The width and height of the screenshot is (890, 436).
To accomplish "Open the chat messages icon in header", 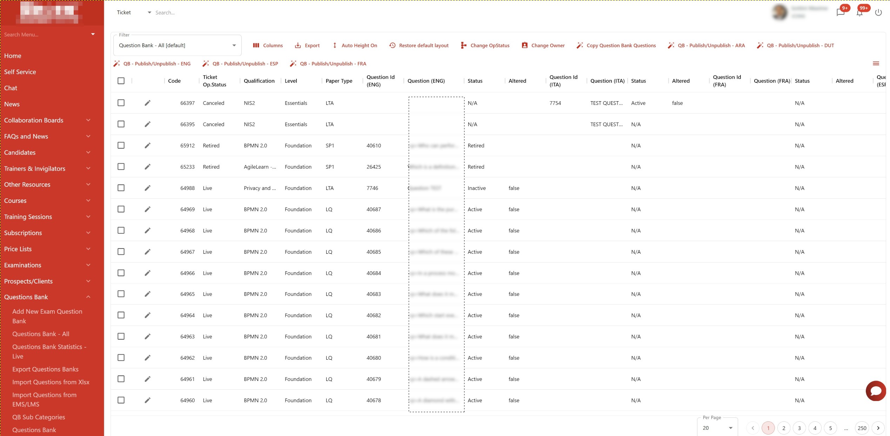I will [840, 13].
